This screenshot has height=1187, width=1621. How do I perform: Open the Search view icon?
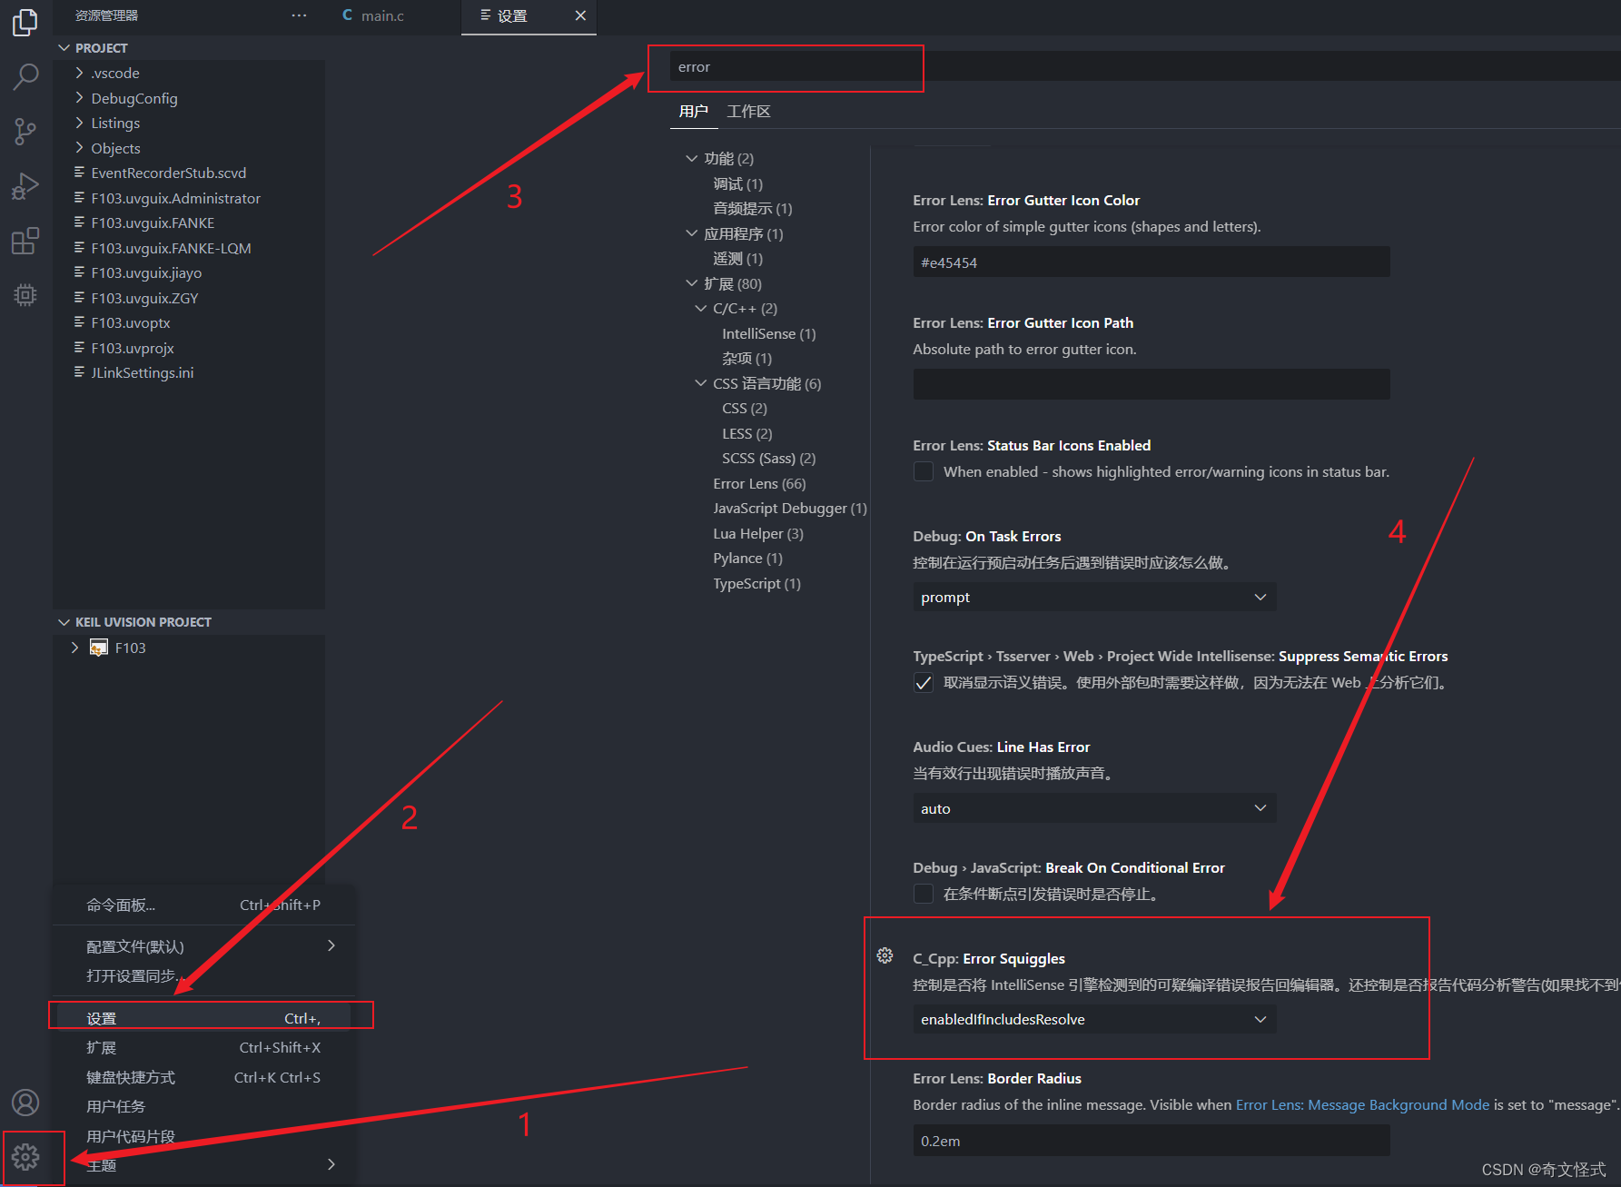point(25,77)
